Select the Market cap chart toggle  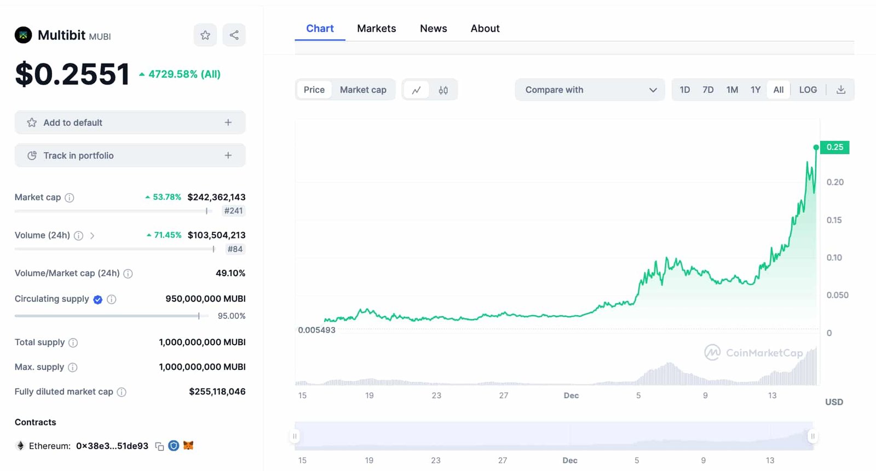363,90
